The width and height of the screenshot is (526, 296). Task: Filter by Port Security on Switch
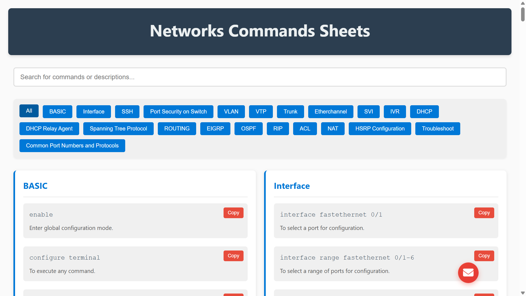click(x=178, y=112)
